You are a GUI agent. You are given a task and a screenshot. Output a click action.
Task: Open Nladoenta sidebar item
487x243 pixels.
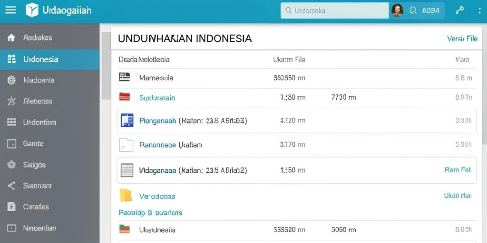tap(49, 80)
